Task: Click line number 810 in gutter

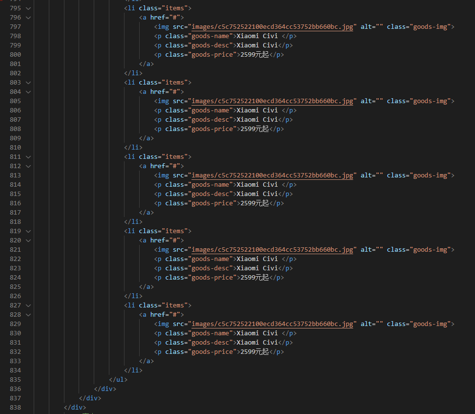Action: tap(16, 148)
